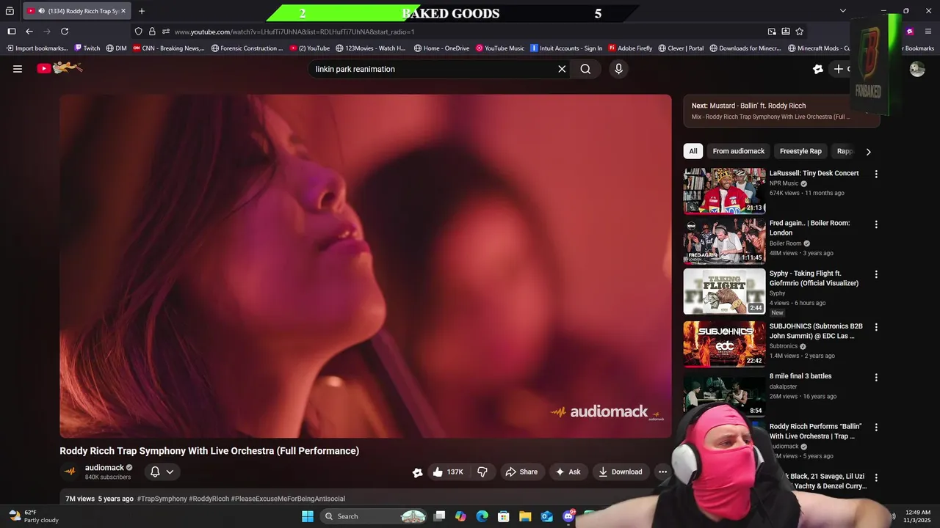Image resolution: width=940 pixels, height=528 pixels.
Task: Open LaRussell: Tiny Desk Concert thumbnail
Action: pyautogui.click(x=724, y=191)
